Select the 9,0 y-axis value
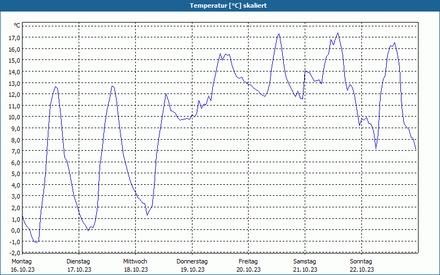 coord(16,129)
